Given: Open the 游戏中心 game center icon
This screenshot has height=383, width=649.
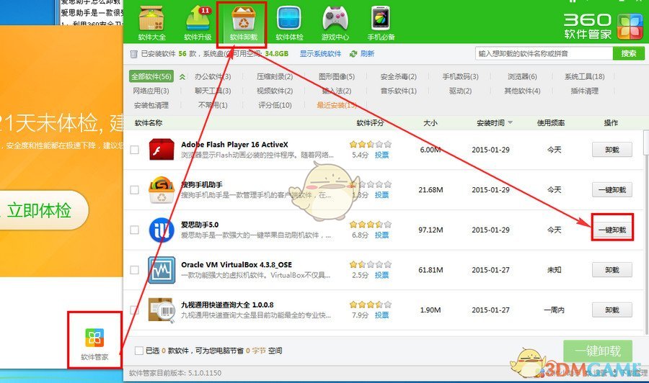Looking at the screenshot, I should click(x=335, y=23).
